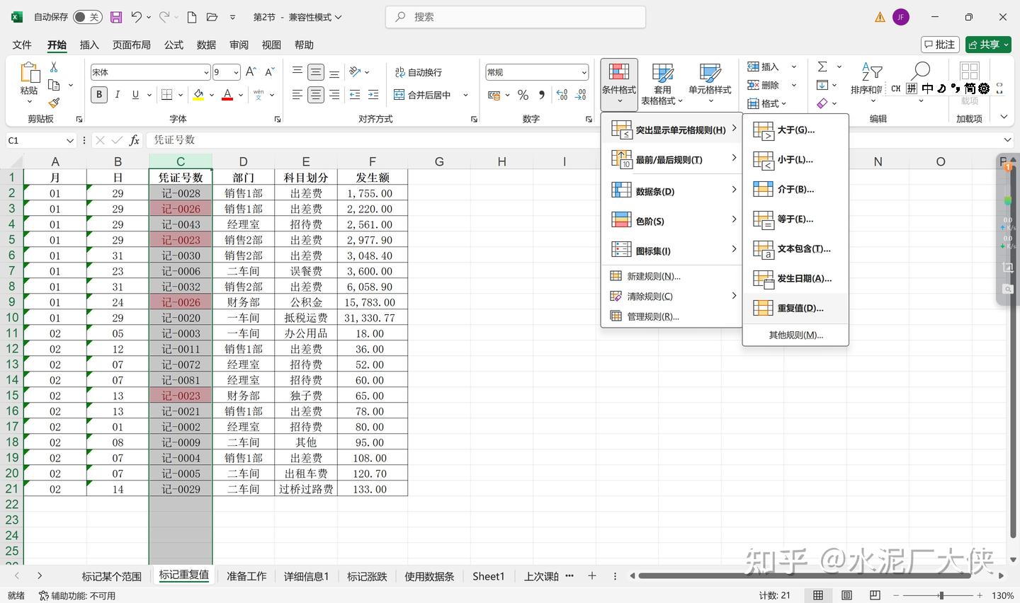Screen dimensions: 1020x603
Task: Open the 常规 number format dropdown
Action: tap(584, 72)
